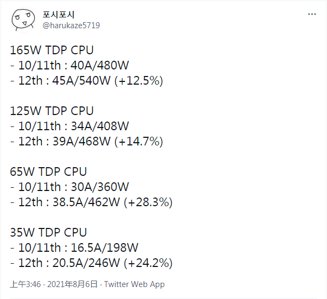Image resolution: width=327 pixels, height=299 pixels.
Task: Click the 65W TDP CPU heading line
Action: (x=48, y=171)
